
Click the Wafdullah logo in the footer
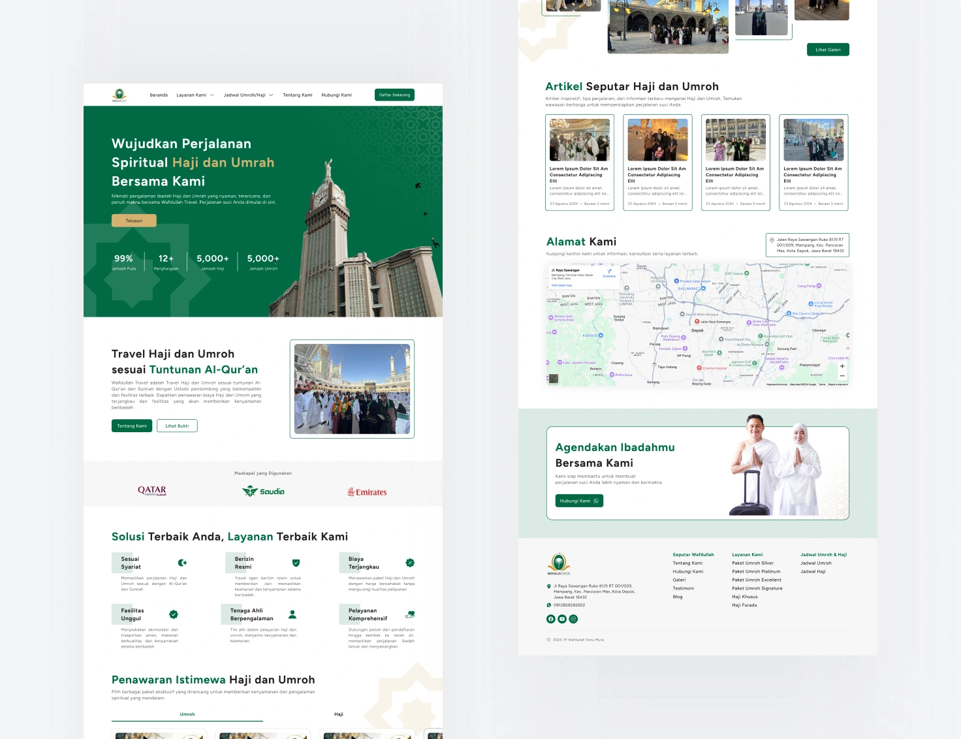coord(559,564)
